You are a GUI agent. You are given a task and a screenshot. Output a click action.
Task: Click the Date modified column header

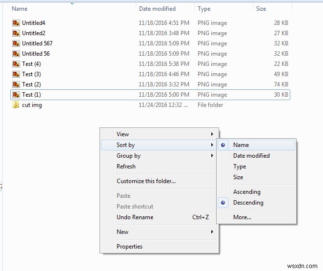(157, 9)
